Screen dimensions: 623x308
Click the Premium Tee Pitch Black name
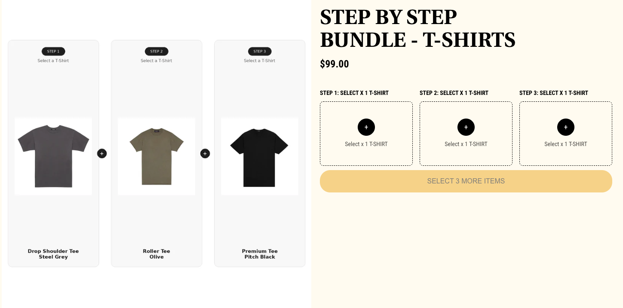260,254
